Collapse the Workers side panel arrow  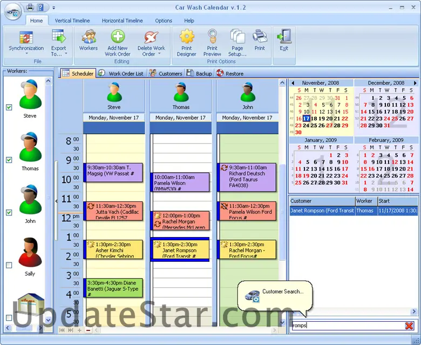click(56, 201)
